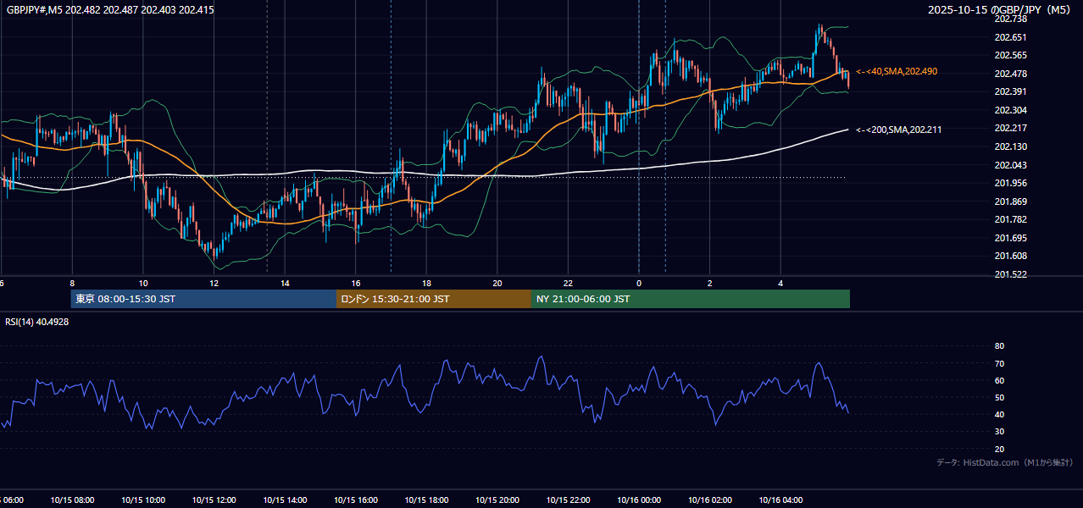Click the 10/15 14:00 bottom date label
This screenshot has width=1083, height=508.
[285, 500]
